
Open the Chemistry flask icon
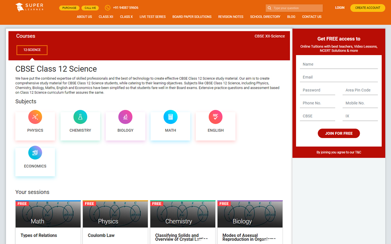pos(80,117)
